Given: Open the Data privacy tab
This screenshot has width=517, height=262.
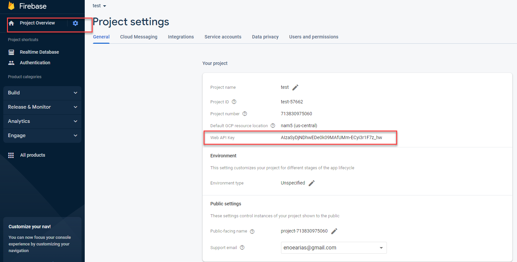Looking at the screenshot, I should [x=265, y=37].
